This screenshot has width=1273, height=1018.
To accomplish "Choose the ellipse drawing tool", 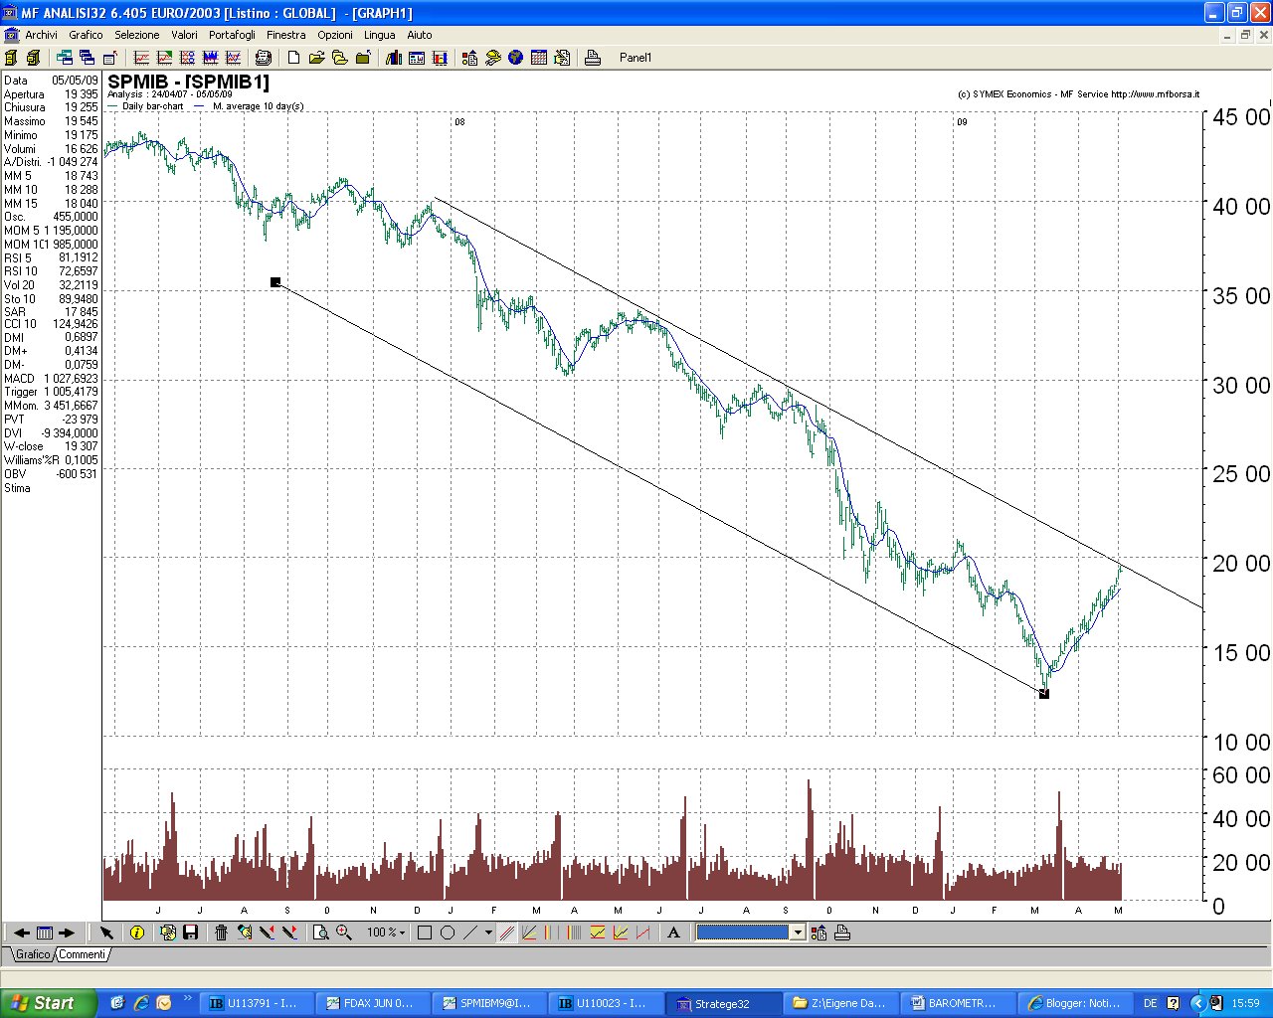I will pos(448,933).
